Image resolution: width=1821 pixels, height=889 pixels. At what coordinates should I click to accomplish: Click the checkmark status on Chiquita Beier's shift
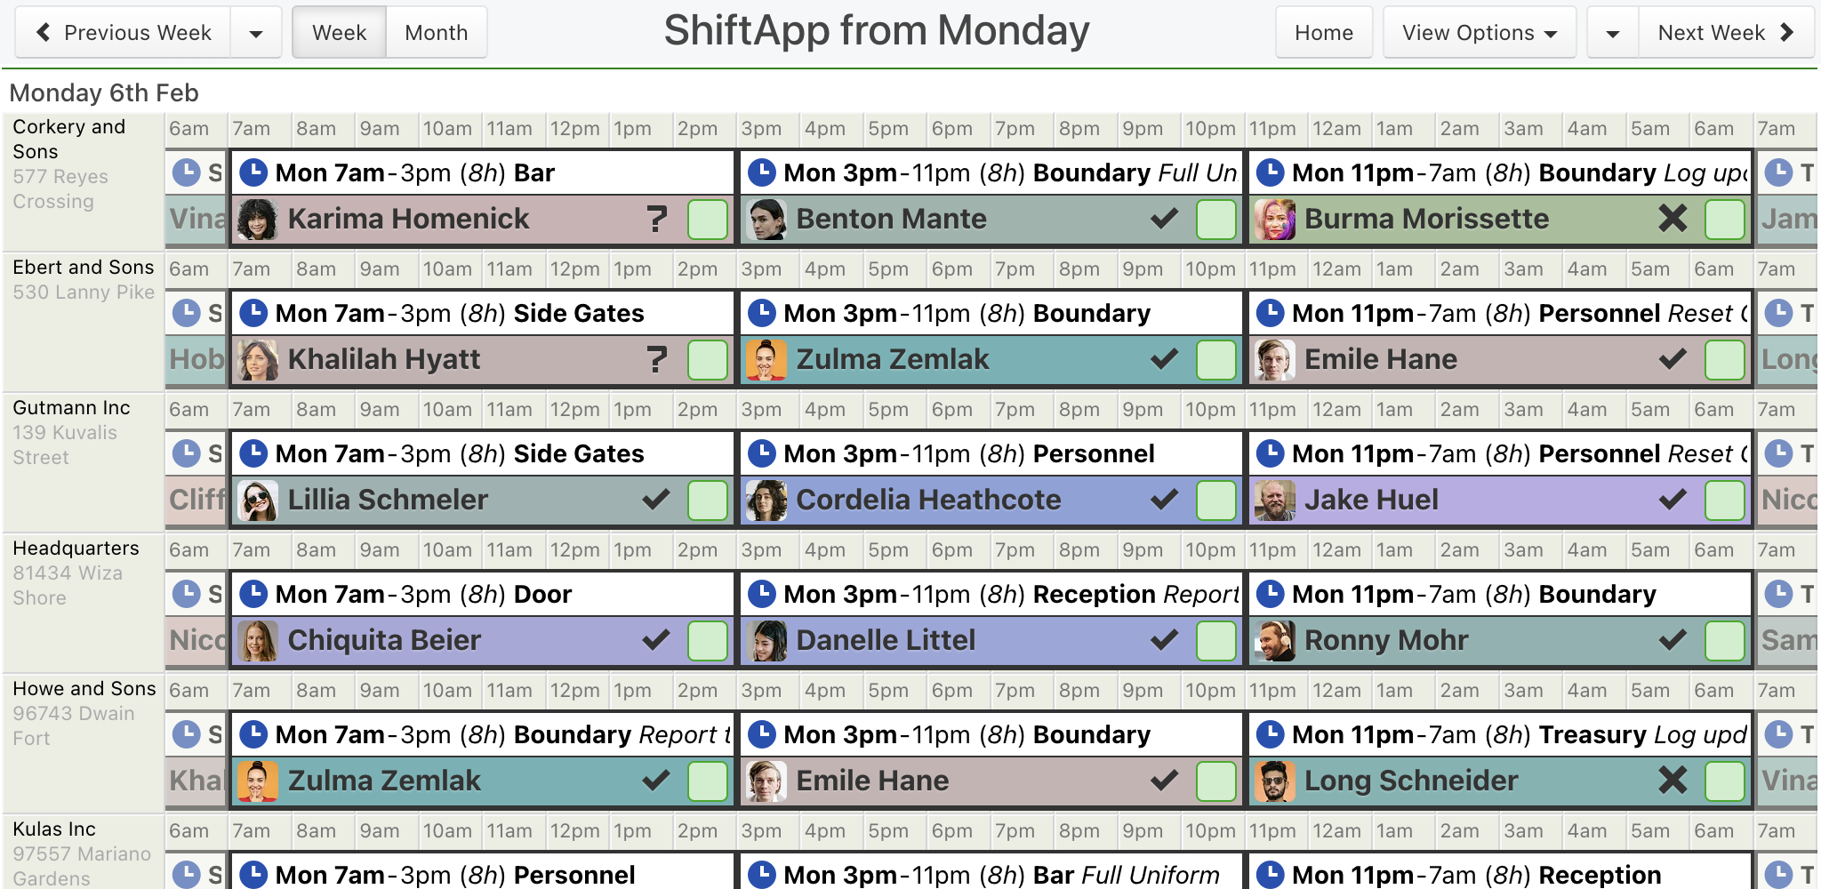click(656, 641)
